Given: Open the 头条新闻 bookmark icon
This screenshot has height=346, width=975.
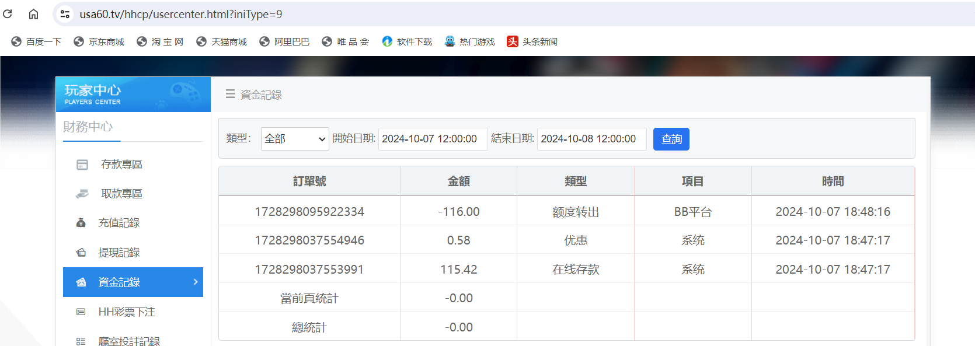Looking at the screenshot, I should click(512, 41).
